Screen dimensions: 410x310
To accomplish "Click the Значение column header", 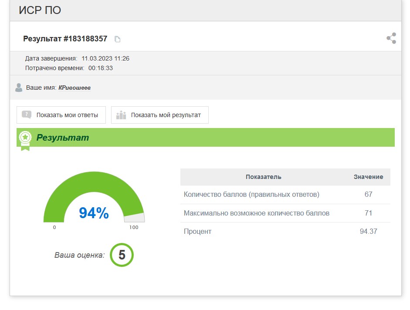I will point(368,177).
